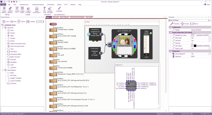
Task: Click the Backlight::Enable() component macro block
Action: click(x=53, y=43)
